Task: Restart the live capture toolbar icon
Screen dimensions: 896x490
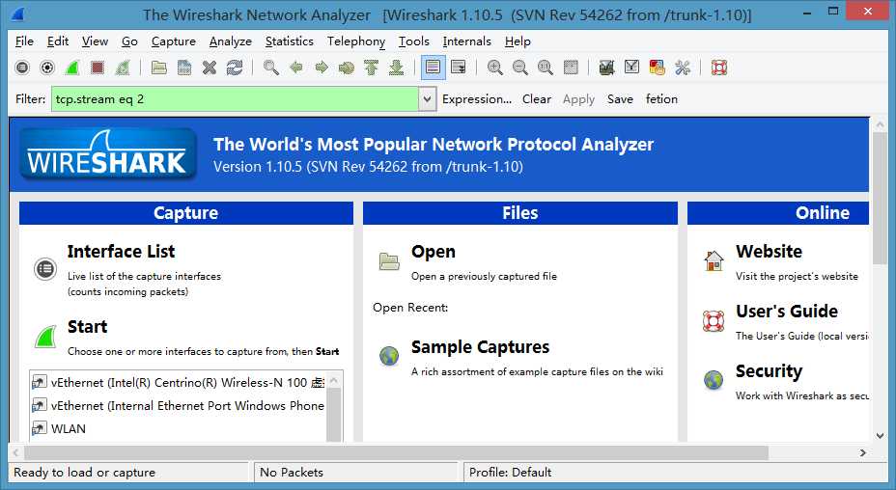Action: click(123, 68)
